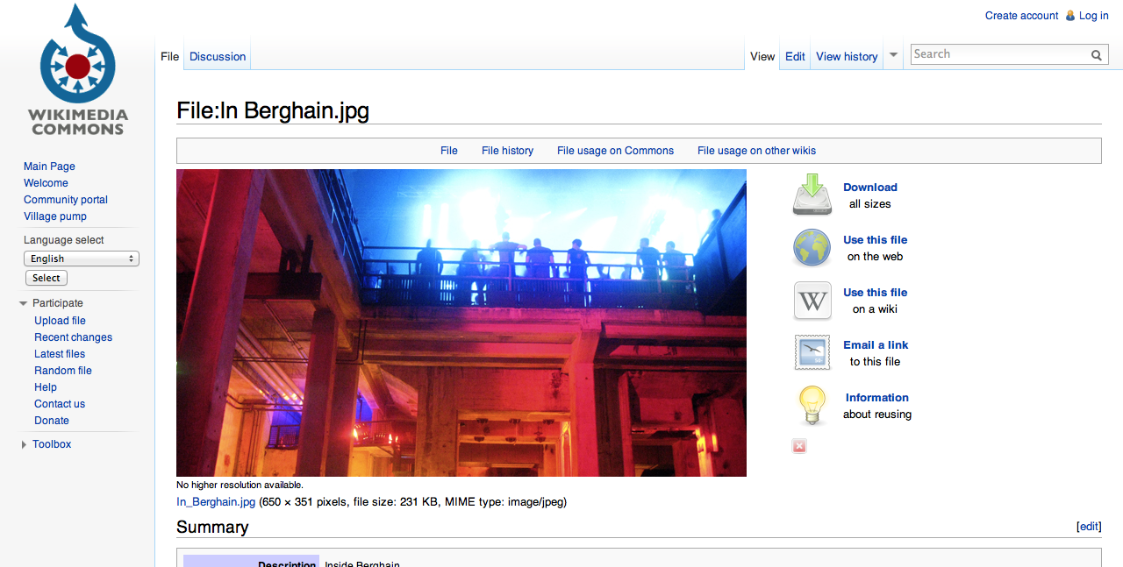This screenshot has height=567, width=1123.
Task: Open Recent changes in the sidebar
Action: (x=73, y=337)
